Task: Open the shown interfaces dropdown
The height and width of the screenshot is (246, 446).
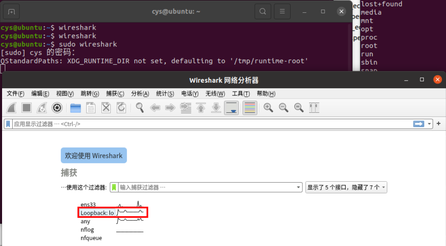Action: coord(346,187)
